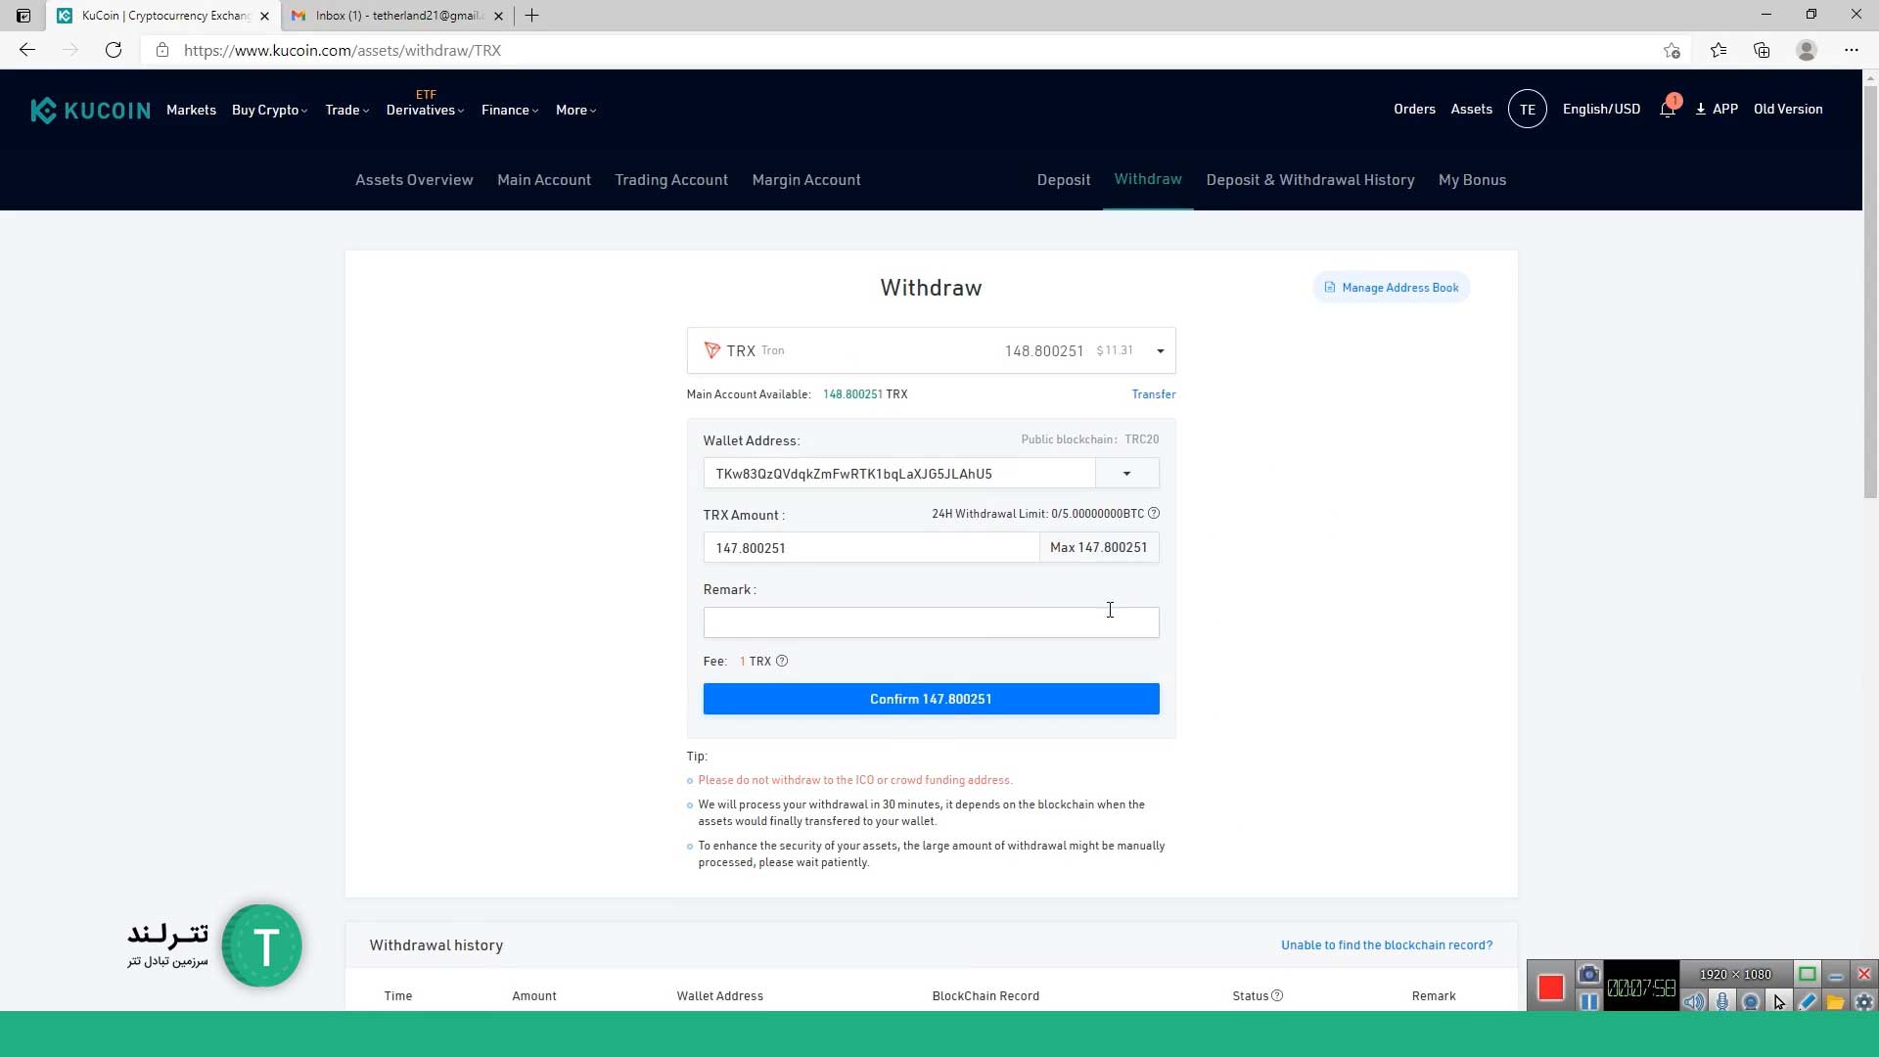Screen dimensions: 1879x1057
Task: Switch to the Deposit tab
Action: (1064, 180)
